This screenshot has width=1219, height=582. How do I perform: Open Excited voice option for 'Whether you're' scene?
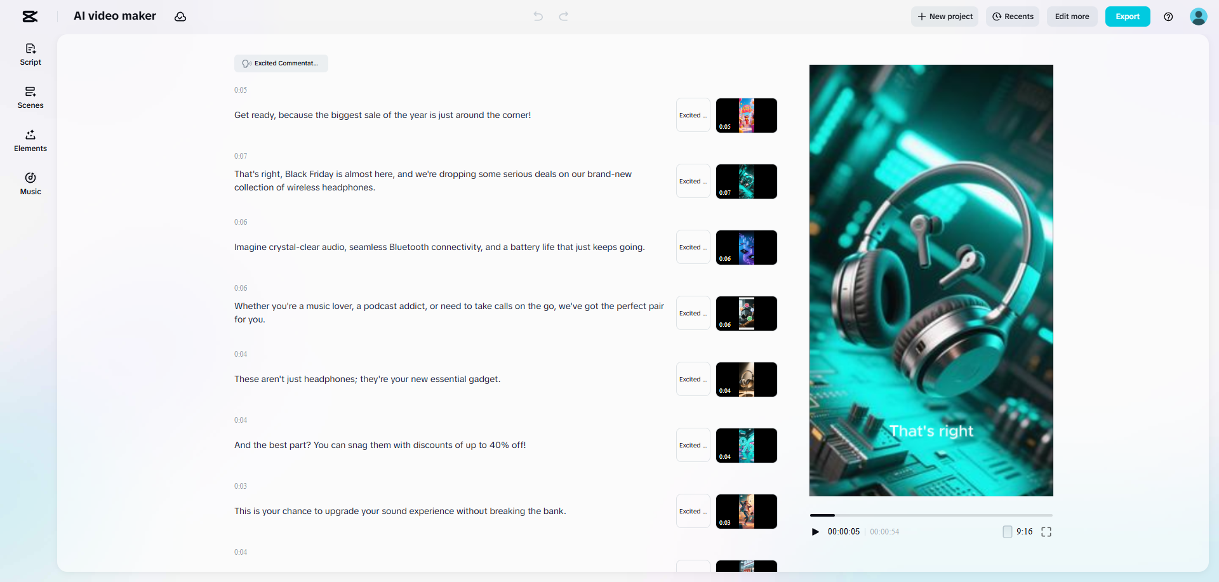point(693,314)
